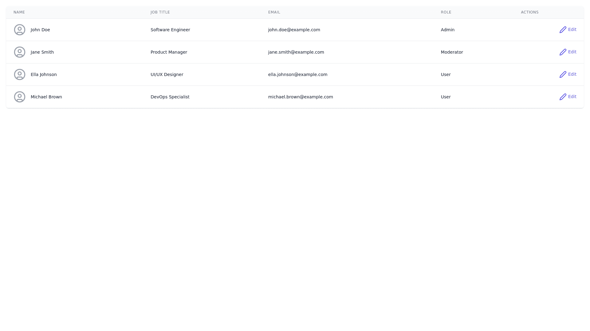Click michael.brown@example.com email text

(x=301, y=97)
